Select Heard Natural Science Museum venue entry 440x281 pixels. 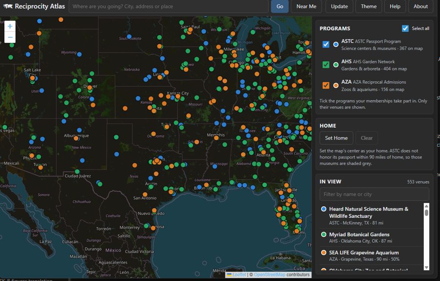tap(372, 215)
